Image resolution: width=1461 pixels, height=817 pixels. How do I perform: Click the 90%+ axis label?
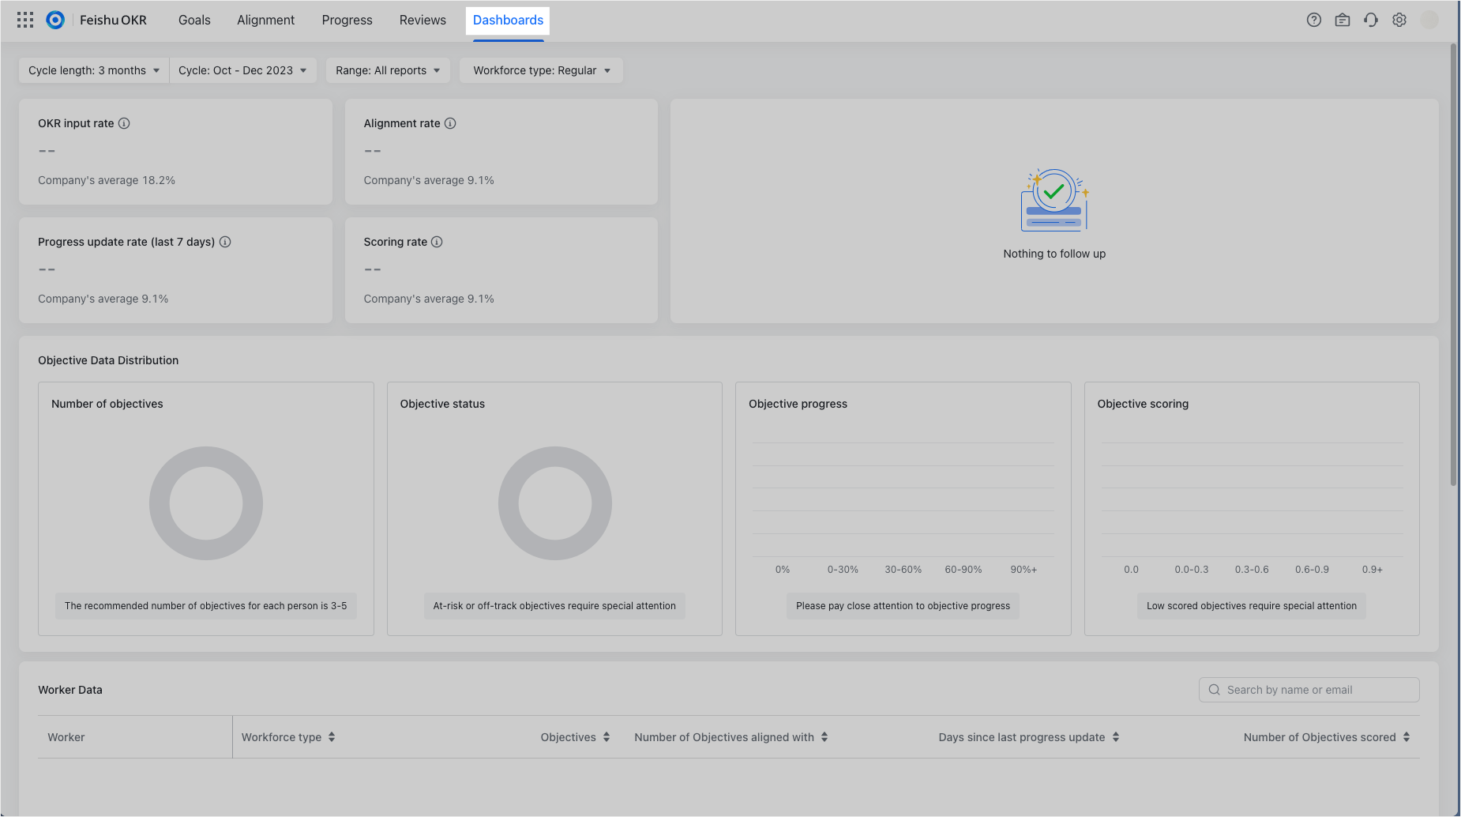pos(1023,570)
